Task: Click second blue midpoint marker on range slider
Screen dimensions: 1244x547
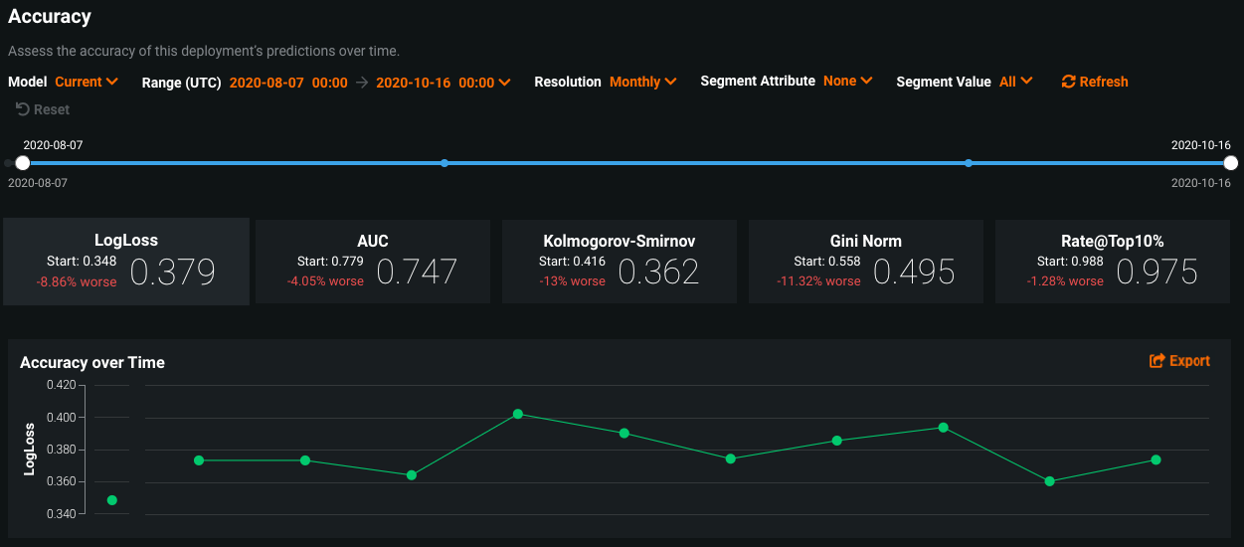Action: point(969,163)
